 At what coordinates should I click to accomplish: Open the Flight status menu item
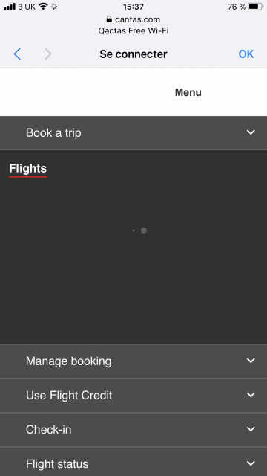click(x=133, y=462)
